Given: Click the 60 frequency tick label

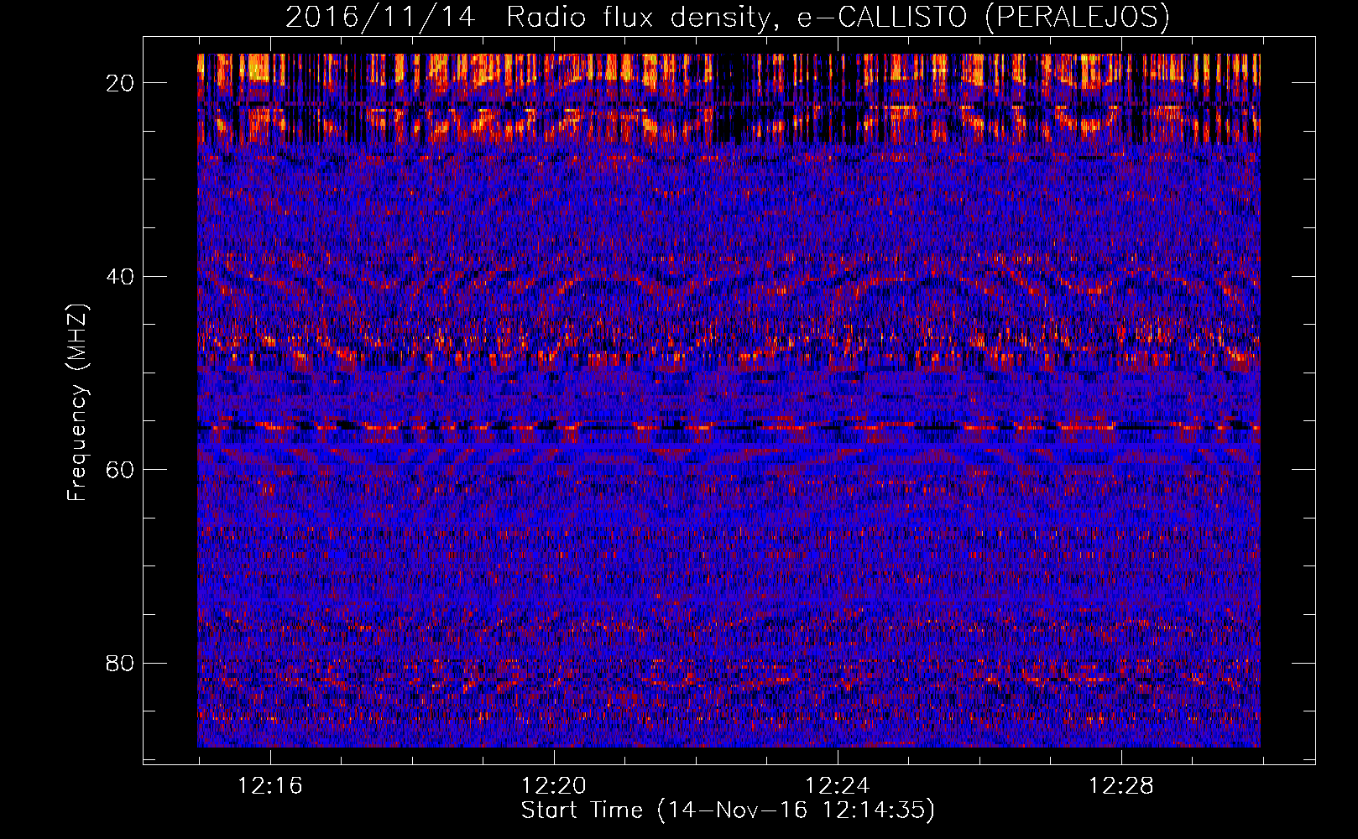Looking at the screenshot, I should tap(121, 469).
